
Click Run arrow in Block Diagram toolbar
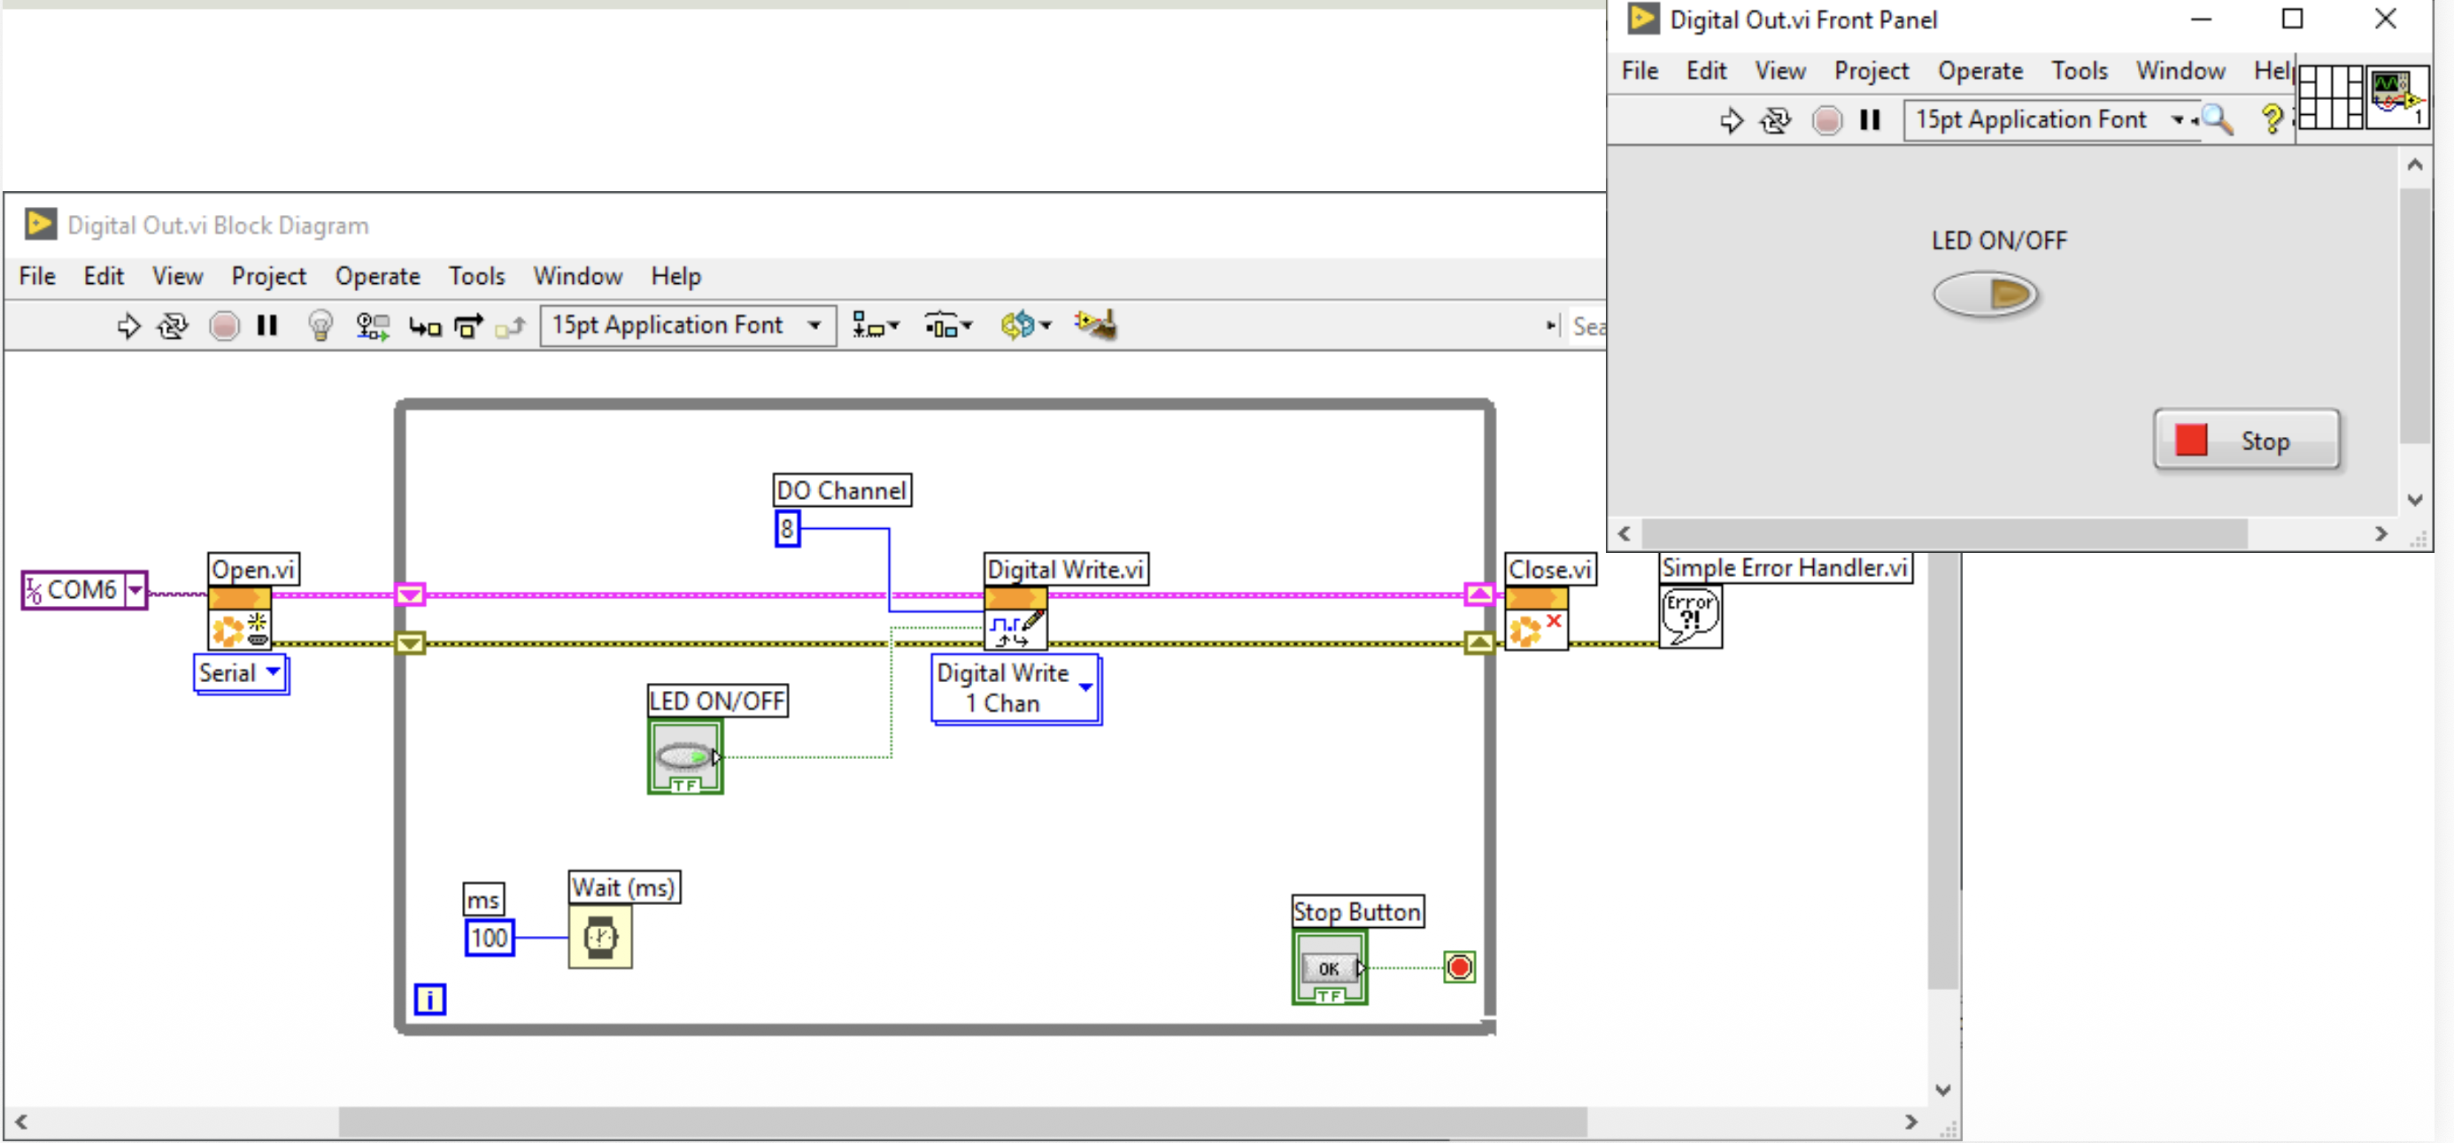pyautogui.click(x=128, y=326)
